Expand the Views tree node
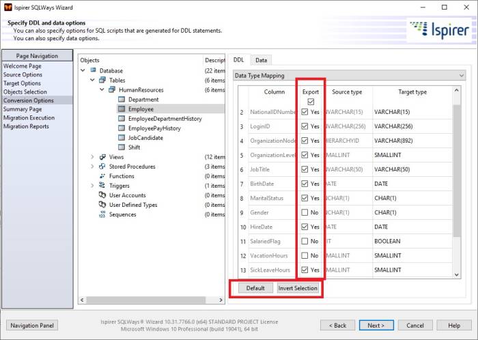 [x=93, y=156]
